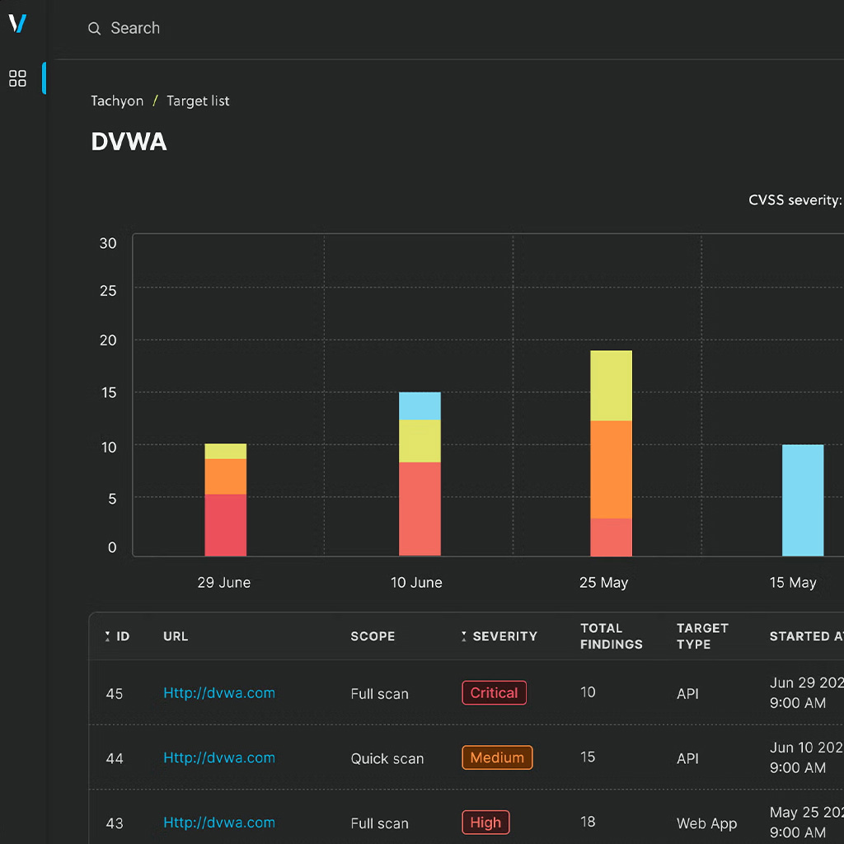Click ID 44 cell
Image resolution: width=844 pixels, height=844 pixels.
click(114, 759)
